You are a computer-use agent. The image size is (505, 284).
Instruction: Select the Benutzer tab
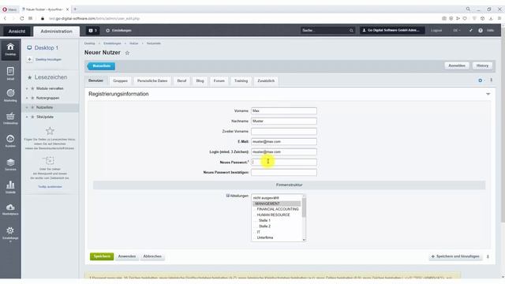96,80
